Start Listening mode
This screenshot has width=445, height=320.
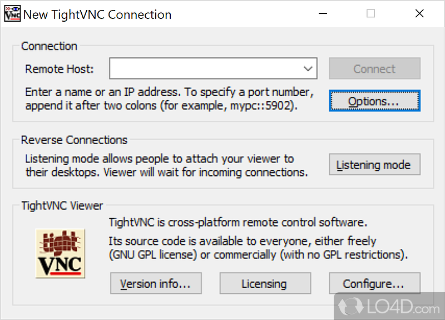pyautogui.click(x=374, y=165)
